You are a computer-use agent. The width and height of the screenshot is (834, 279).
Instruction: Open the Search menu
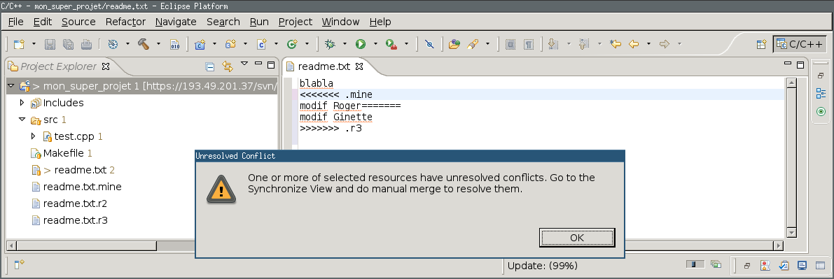click(223, 22)
